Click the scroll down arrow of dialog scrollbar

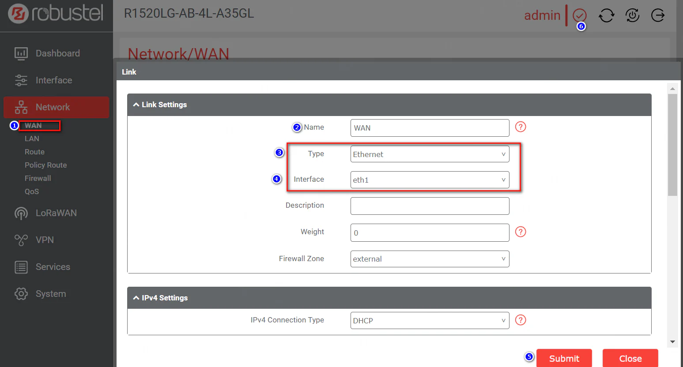tap(672, 342)
